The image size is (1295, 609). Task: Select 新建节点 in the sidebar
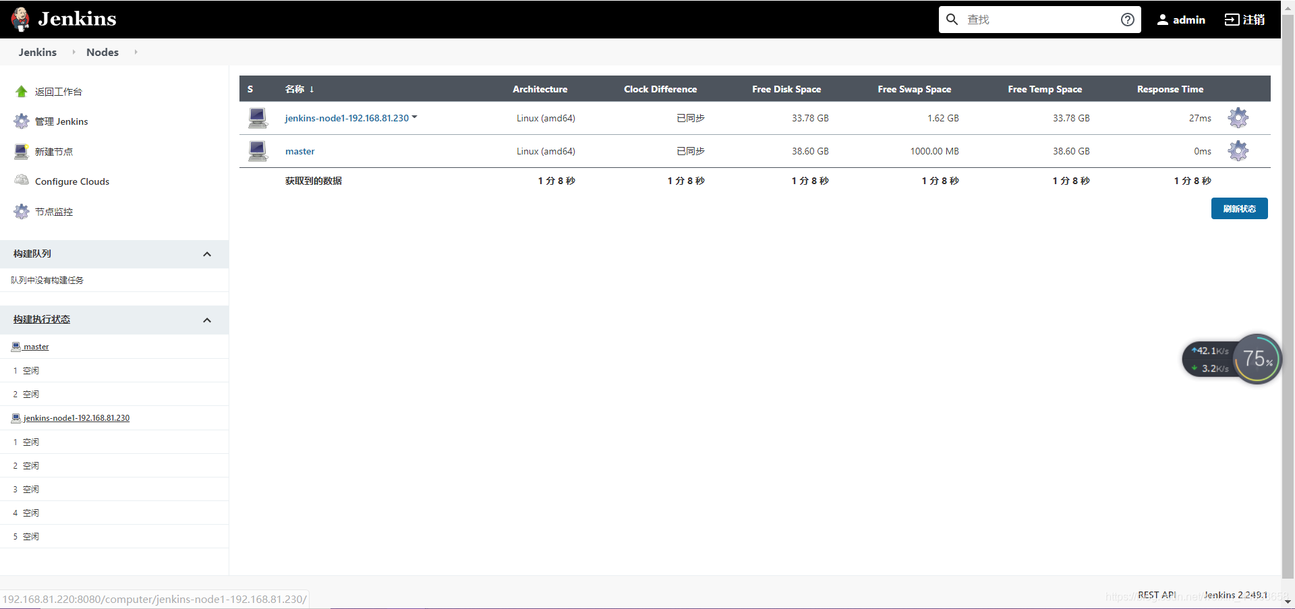(x=54, y=152)
